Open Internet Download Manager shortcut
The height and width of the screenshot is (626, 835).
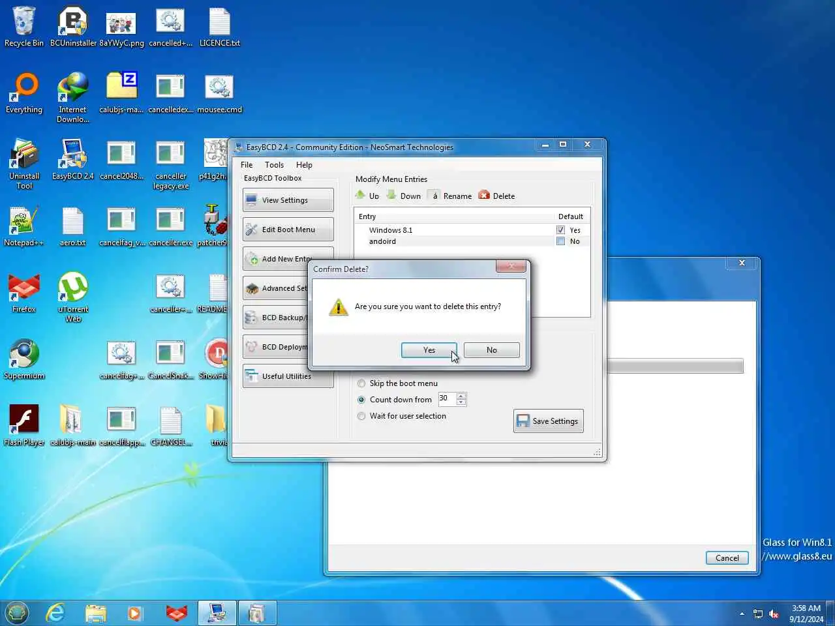point(73,98)
